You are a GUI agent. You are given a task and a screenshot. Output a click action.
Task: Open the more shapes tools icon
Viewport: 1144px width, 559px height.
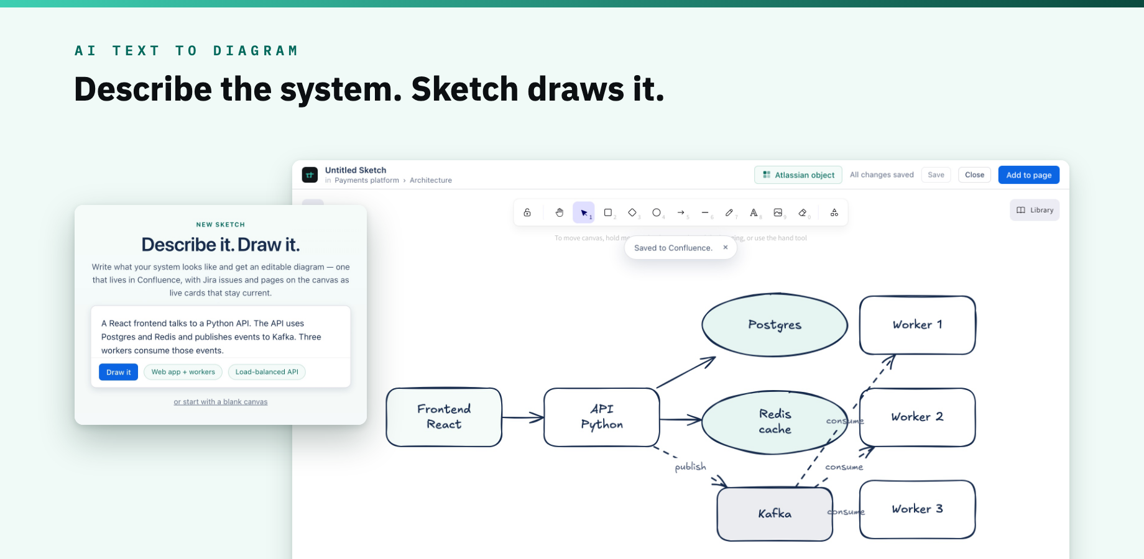coord(834,212)
